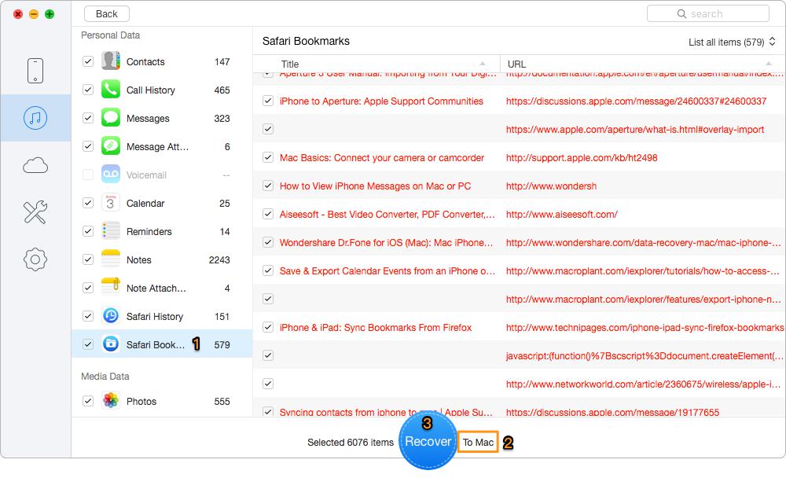786x478 pixels.
Task: Click the Notes count 2243
Action: tap(219, 259)
